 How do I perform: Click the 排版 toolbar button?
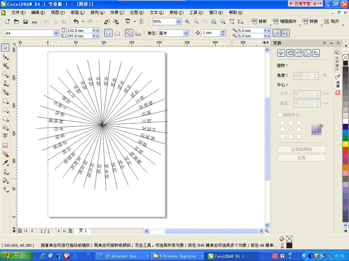click(x=259, y=21)
